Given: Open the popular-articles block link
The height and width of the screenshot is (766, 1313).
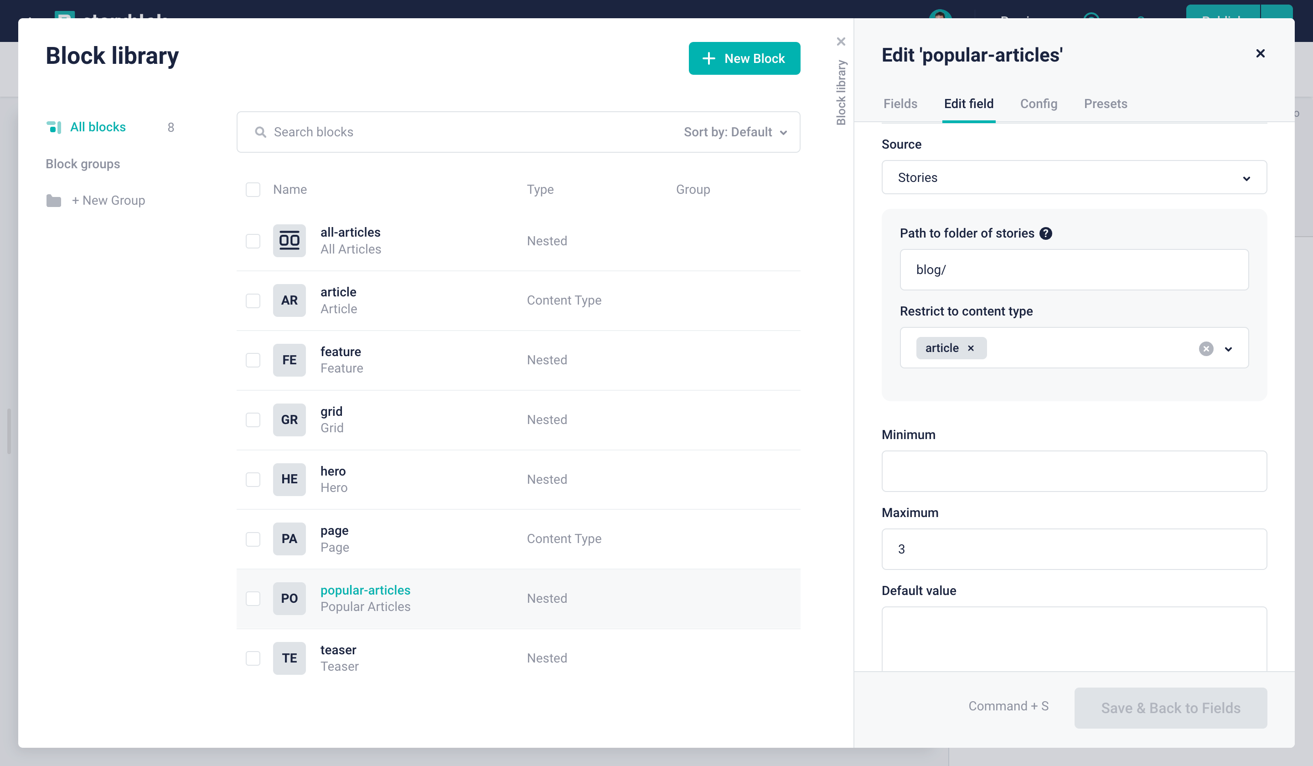Looking at the screenshot, I should pyautogui.click(x=365, y=590).
